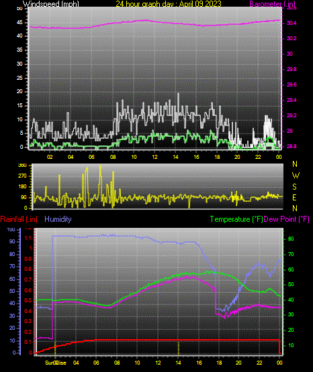Click the 30.2 barometer scale label
This screenshot has height=372, width=313.
[x=292, y=38]
